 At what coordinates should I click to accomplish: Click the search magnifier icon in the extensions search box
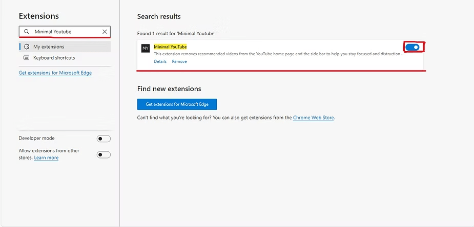tap(27, 32)
